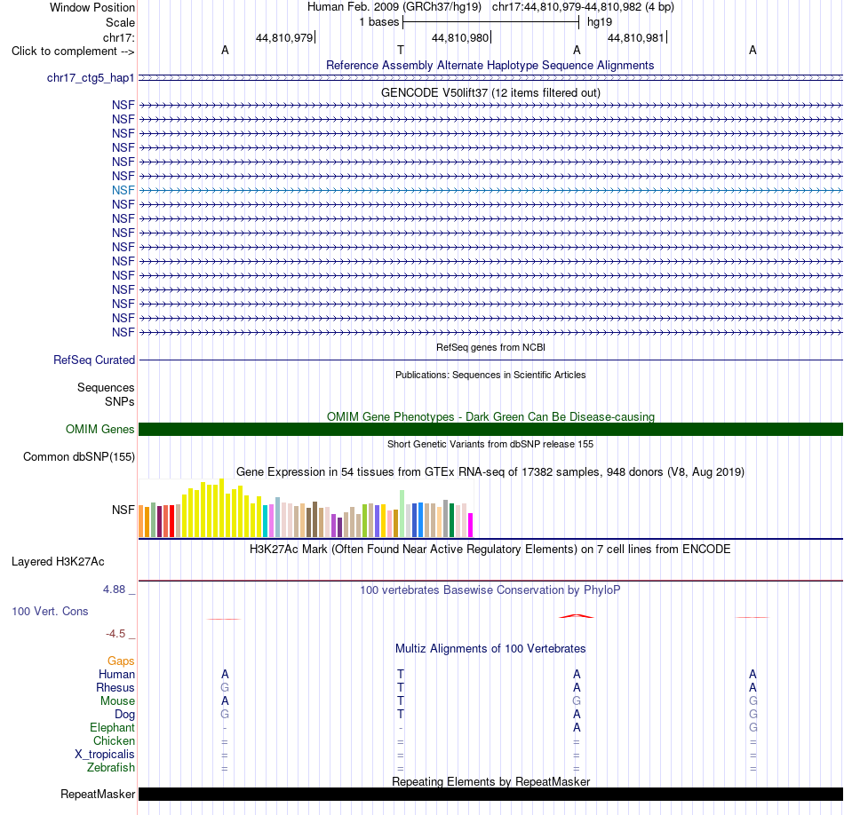
Task: Click the -4.5 PhyloP lower limit value
Action: (x=115, y=634)
